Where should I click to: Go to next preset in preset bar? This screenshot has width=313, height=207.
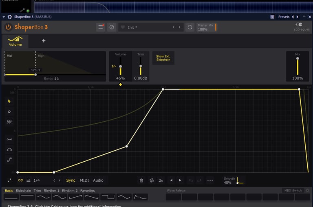click(179, 27)
